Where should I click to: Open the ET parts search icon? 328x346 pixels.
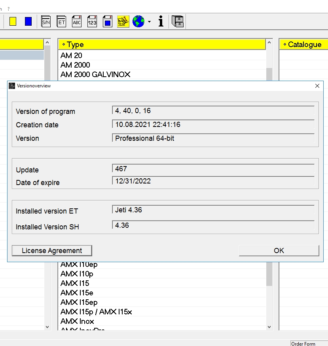pyautogui.click(x=61, y=21)
